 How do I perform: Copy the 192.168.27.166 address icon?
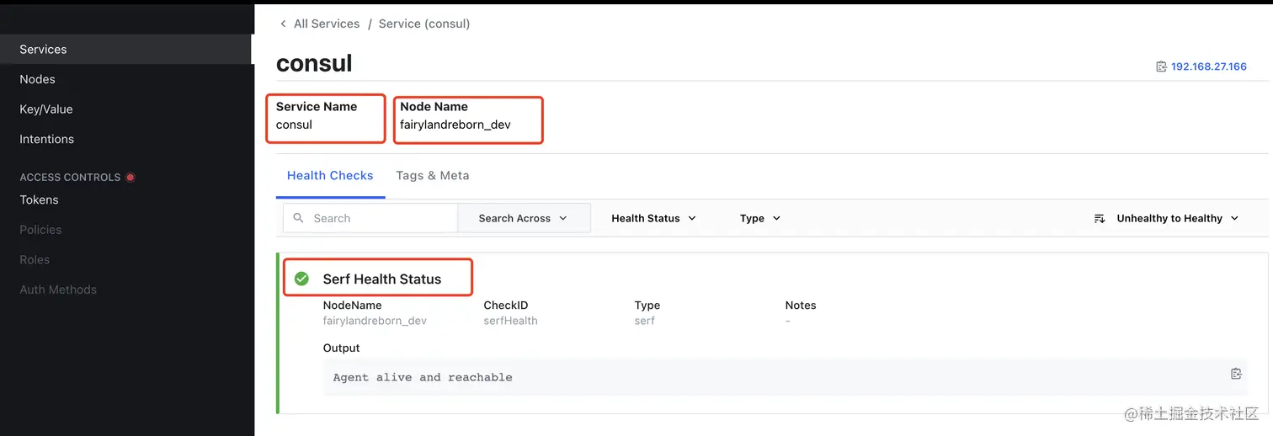point(1161,66)
